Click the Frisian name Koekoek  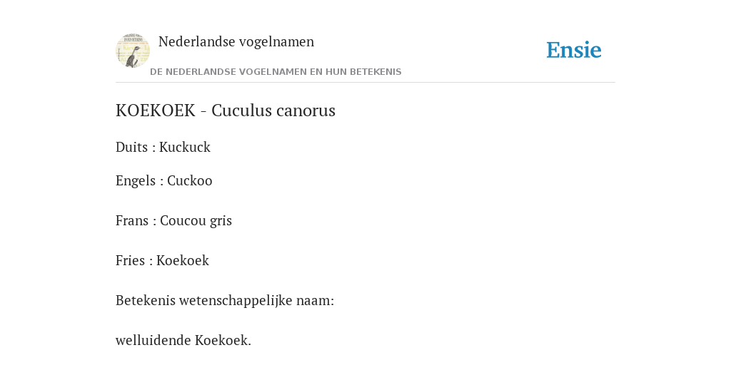[x=183, y=261]
